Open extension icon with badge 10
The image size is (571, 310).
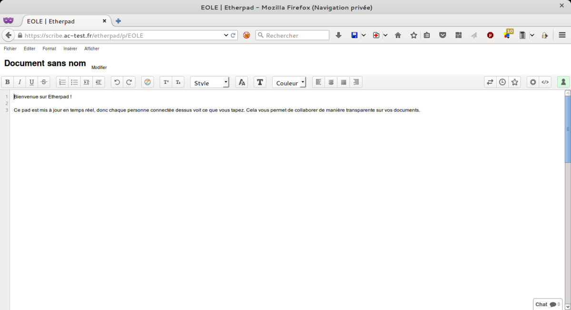coord(508,34)
